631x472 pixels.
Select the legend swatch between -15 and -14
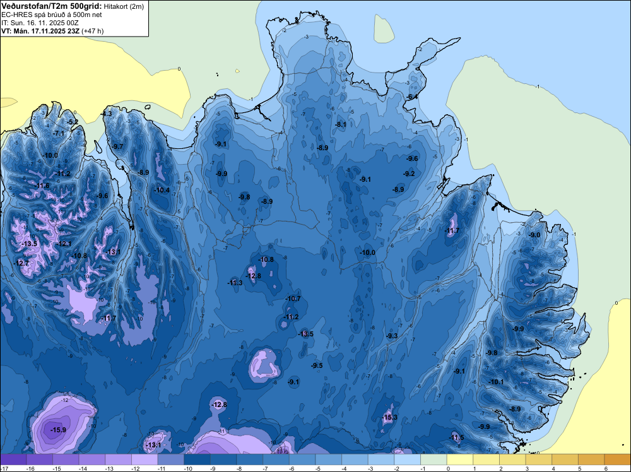[x=66, y=459]
